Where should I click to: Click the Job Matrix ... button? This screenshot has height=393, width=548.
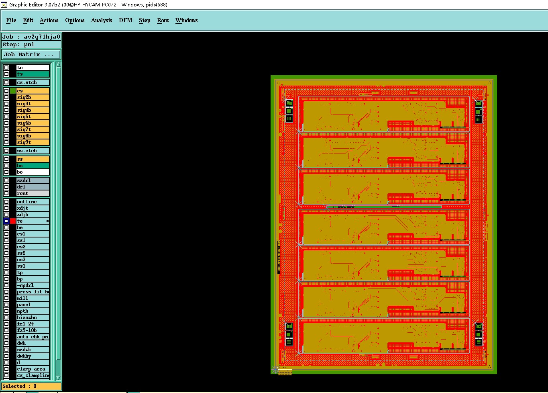[31, 54]
